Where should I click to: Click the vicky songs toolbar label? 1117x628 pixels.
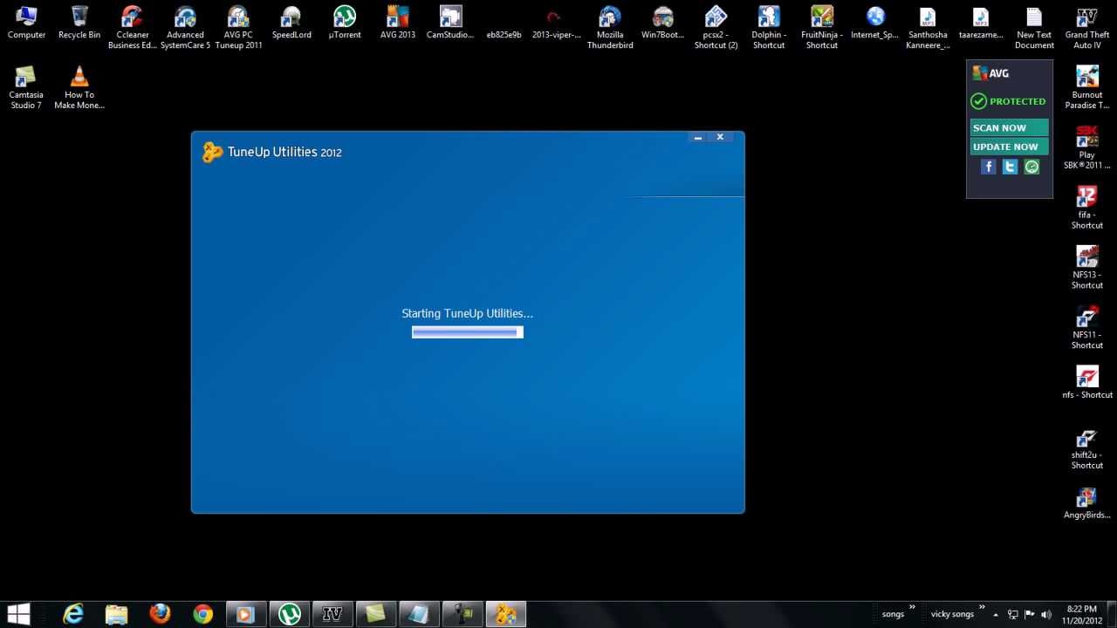pos(952,615)
